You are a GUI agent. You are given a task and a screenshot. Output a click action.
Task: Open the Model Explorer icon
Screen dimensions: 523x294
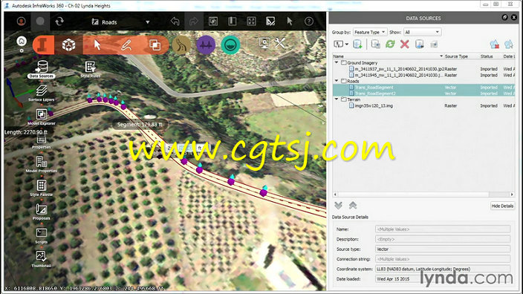(42, 117)
